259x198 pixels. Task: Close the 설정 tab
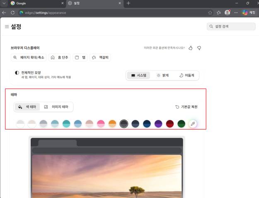pos(120,3)
